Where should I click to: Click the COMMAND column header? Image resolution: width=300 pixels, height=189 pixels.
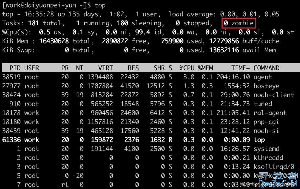point(266,68)
